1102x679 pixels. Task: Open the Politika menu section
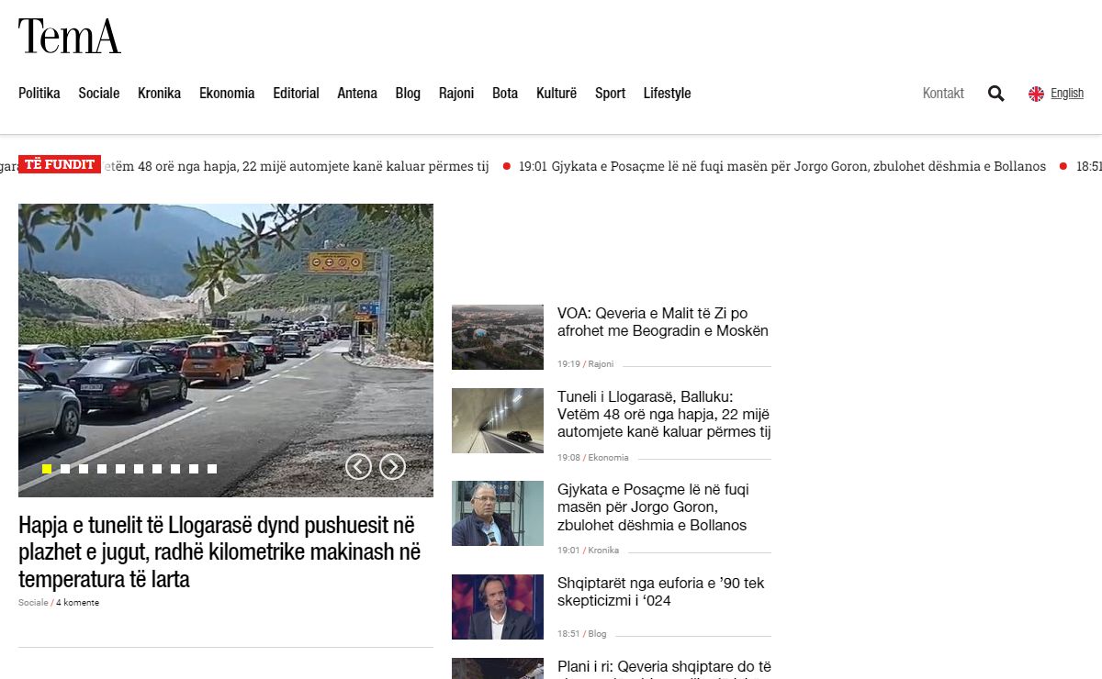[39, 94]
